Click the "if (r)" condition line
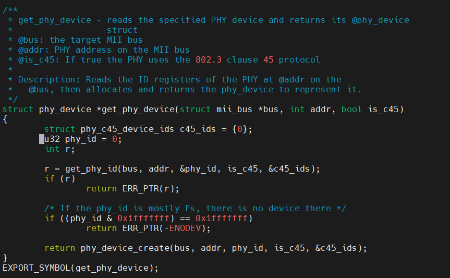Image resolution: width=450 pixels, height=278 pixels. pyautogui.click(x=59, y=178)
